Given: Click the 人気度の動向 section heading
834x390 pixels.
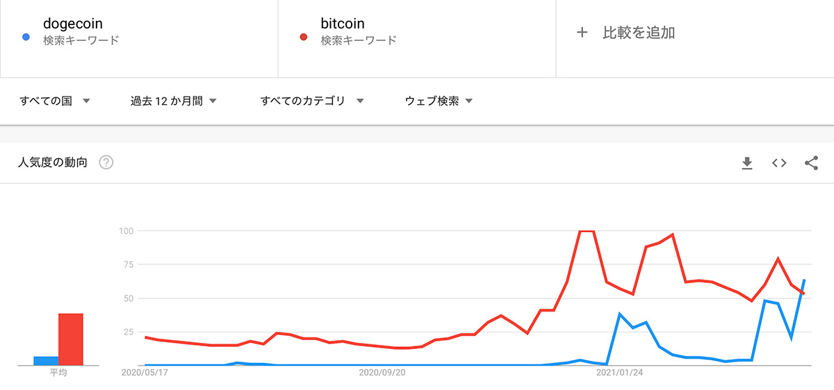Looking at the screenshot, I should point(54,163).
